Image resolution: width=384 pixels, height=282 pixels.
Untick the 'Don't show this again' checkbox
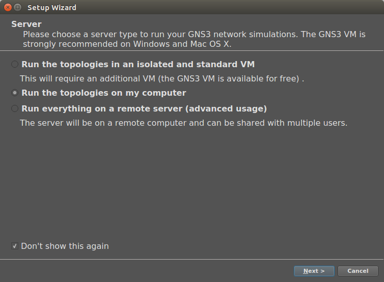[x=15, y=246]
